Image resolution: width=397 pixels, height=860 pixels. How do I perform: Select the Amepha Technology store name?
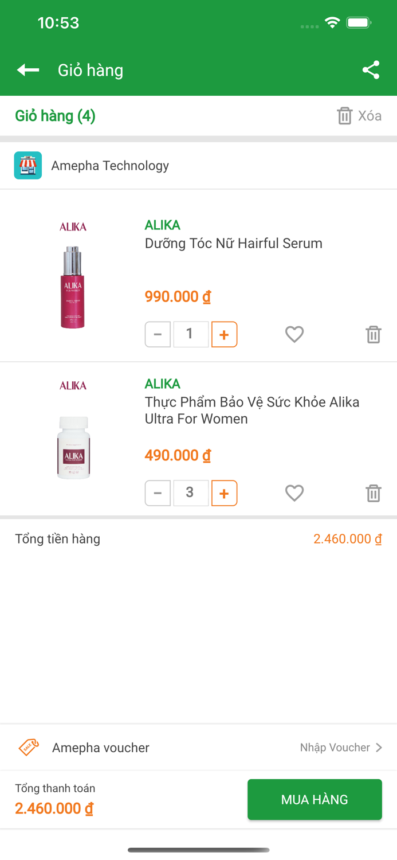point(110,165)
